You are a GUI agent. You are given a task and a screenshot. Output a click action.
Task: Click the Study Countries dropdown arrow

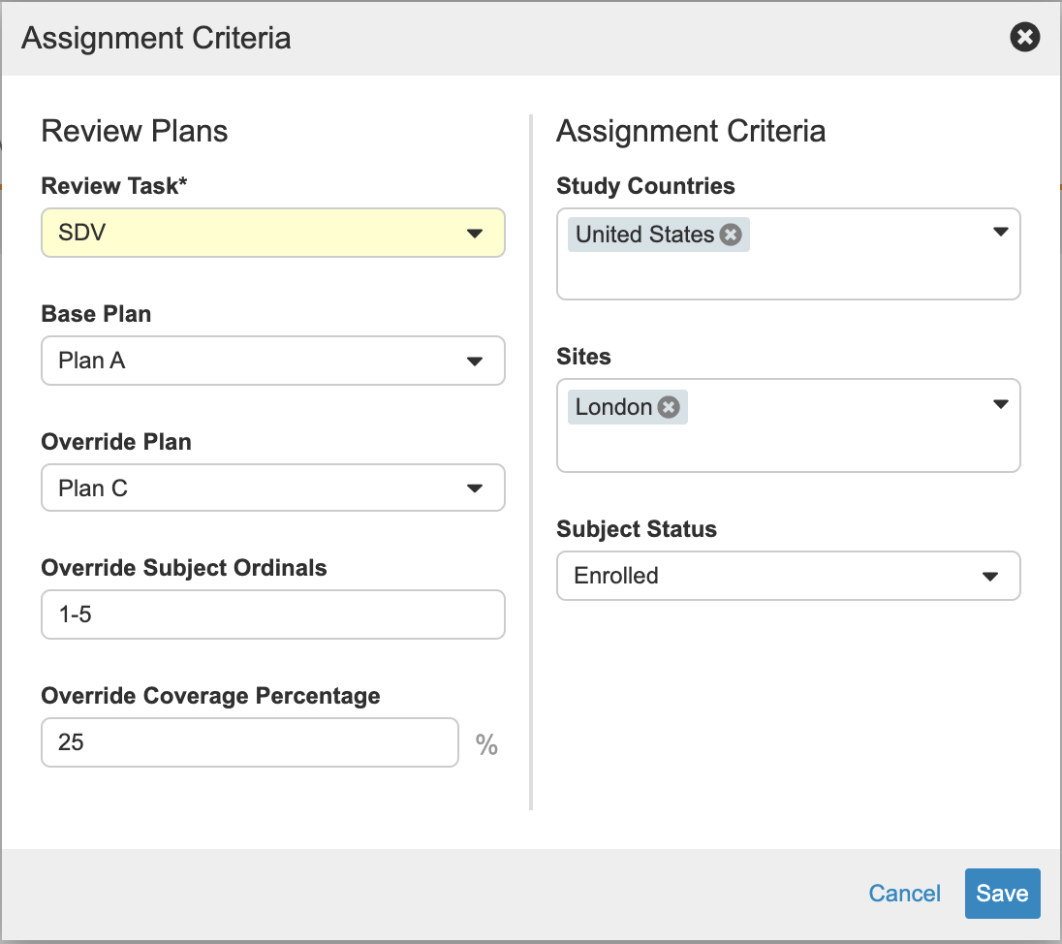click(x=1001, y=233)
